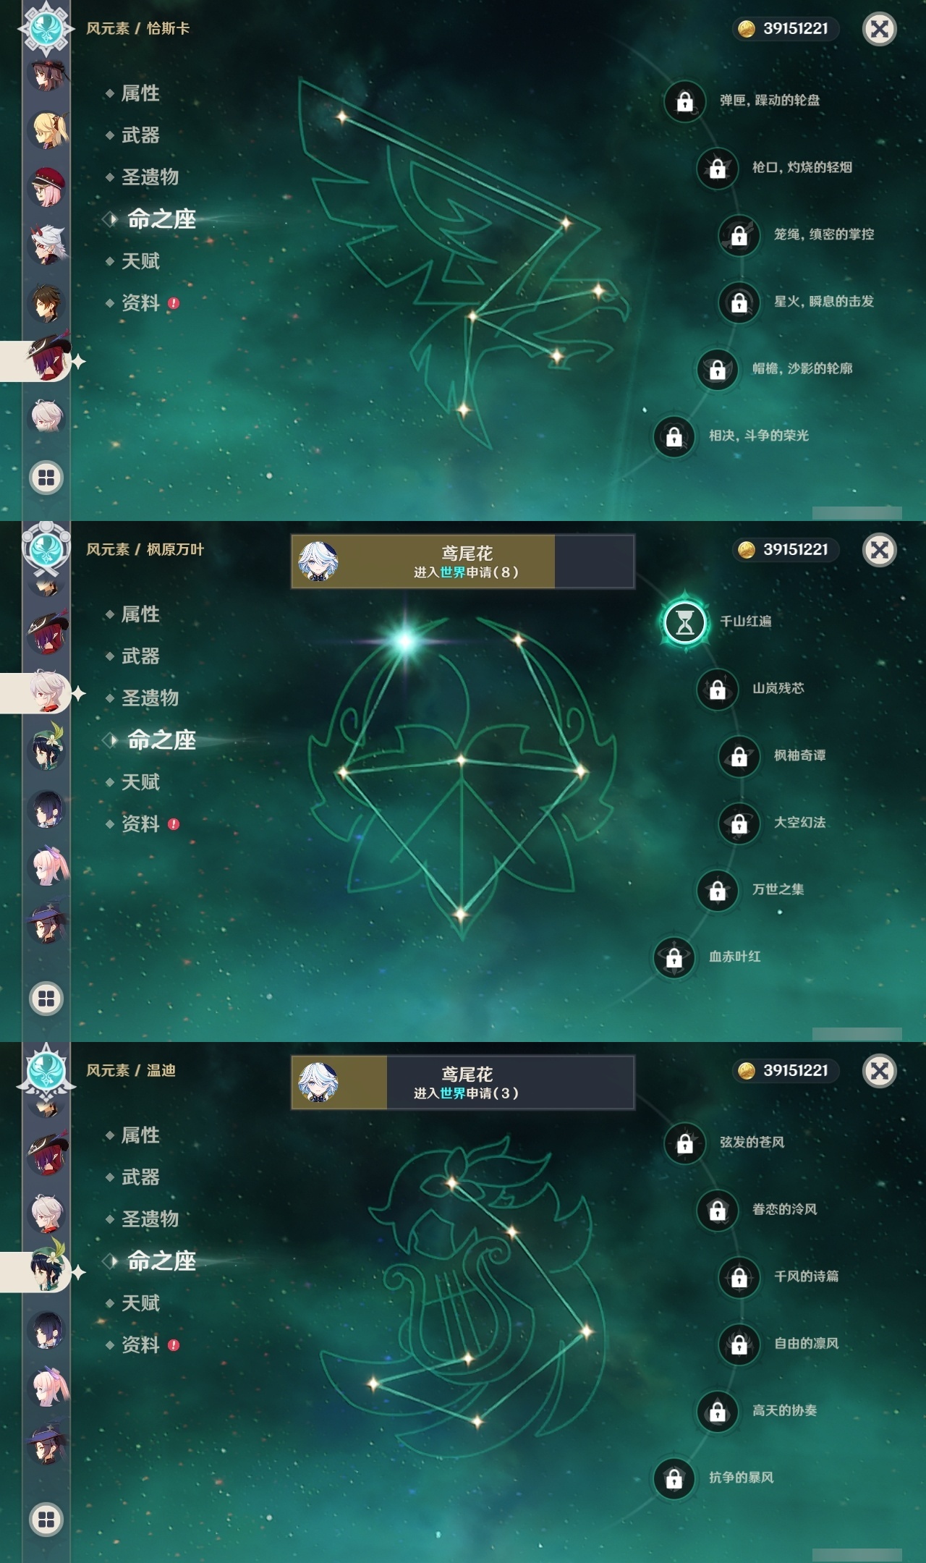Click the lock icon beside 血赤叶红

[674, 957]
